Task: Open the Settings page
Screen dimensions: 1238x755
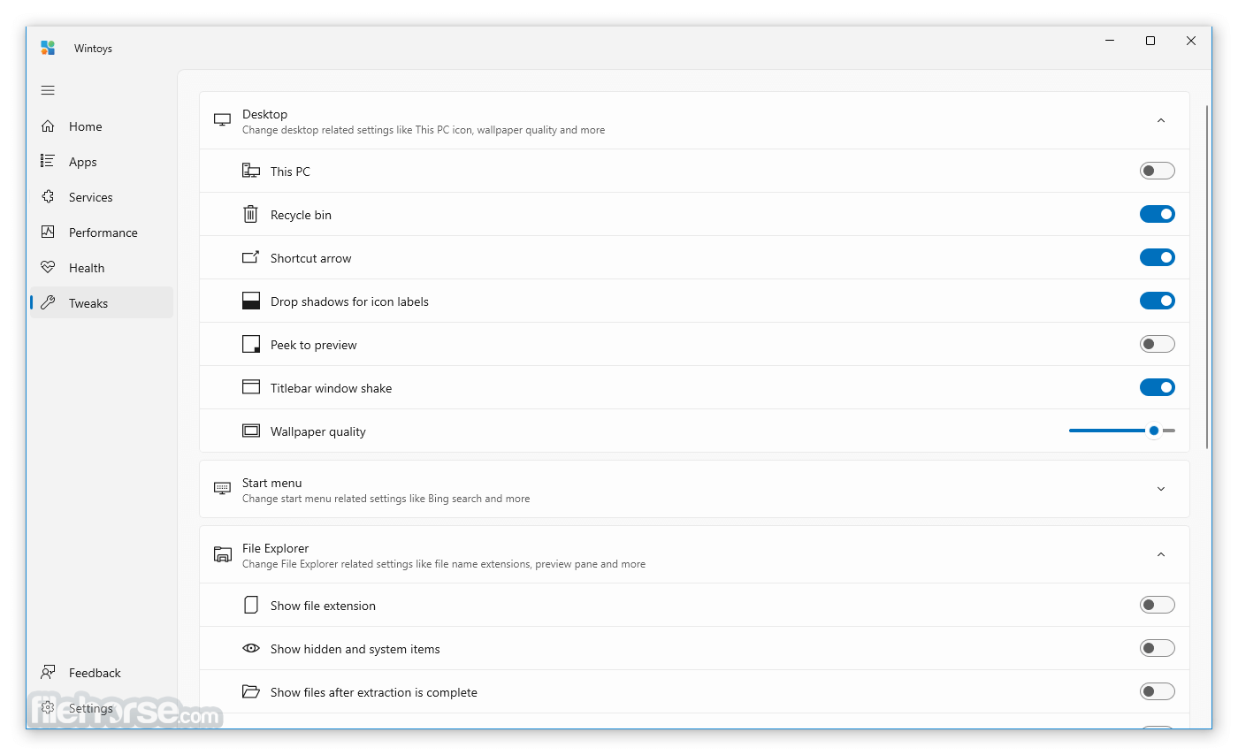Action: [102, 708]
